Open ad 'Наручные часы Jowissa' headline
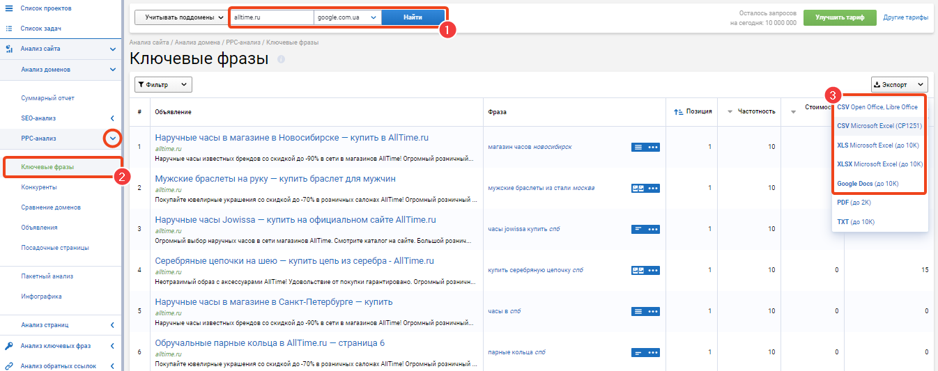938x371 pixels. [x=295, y=220]
